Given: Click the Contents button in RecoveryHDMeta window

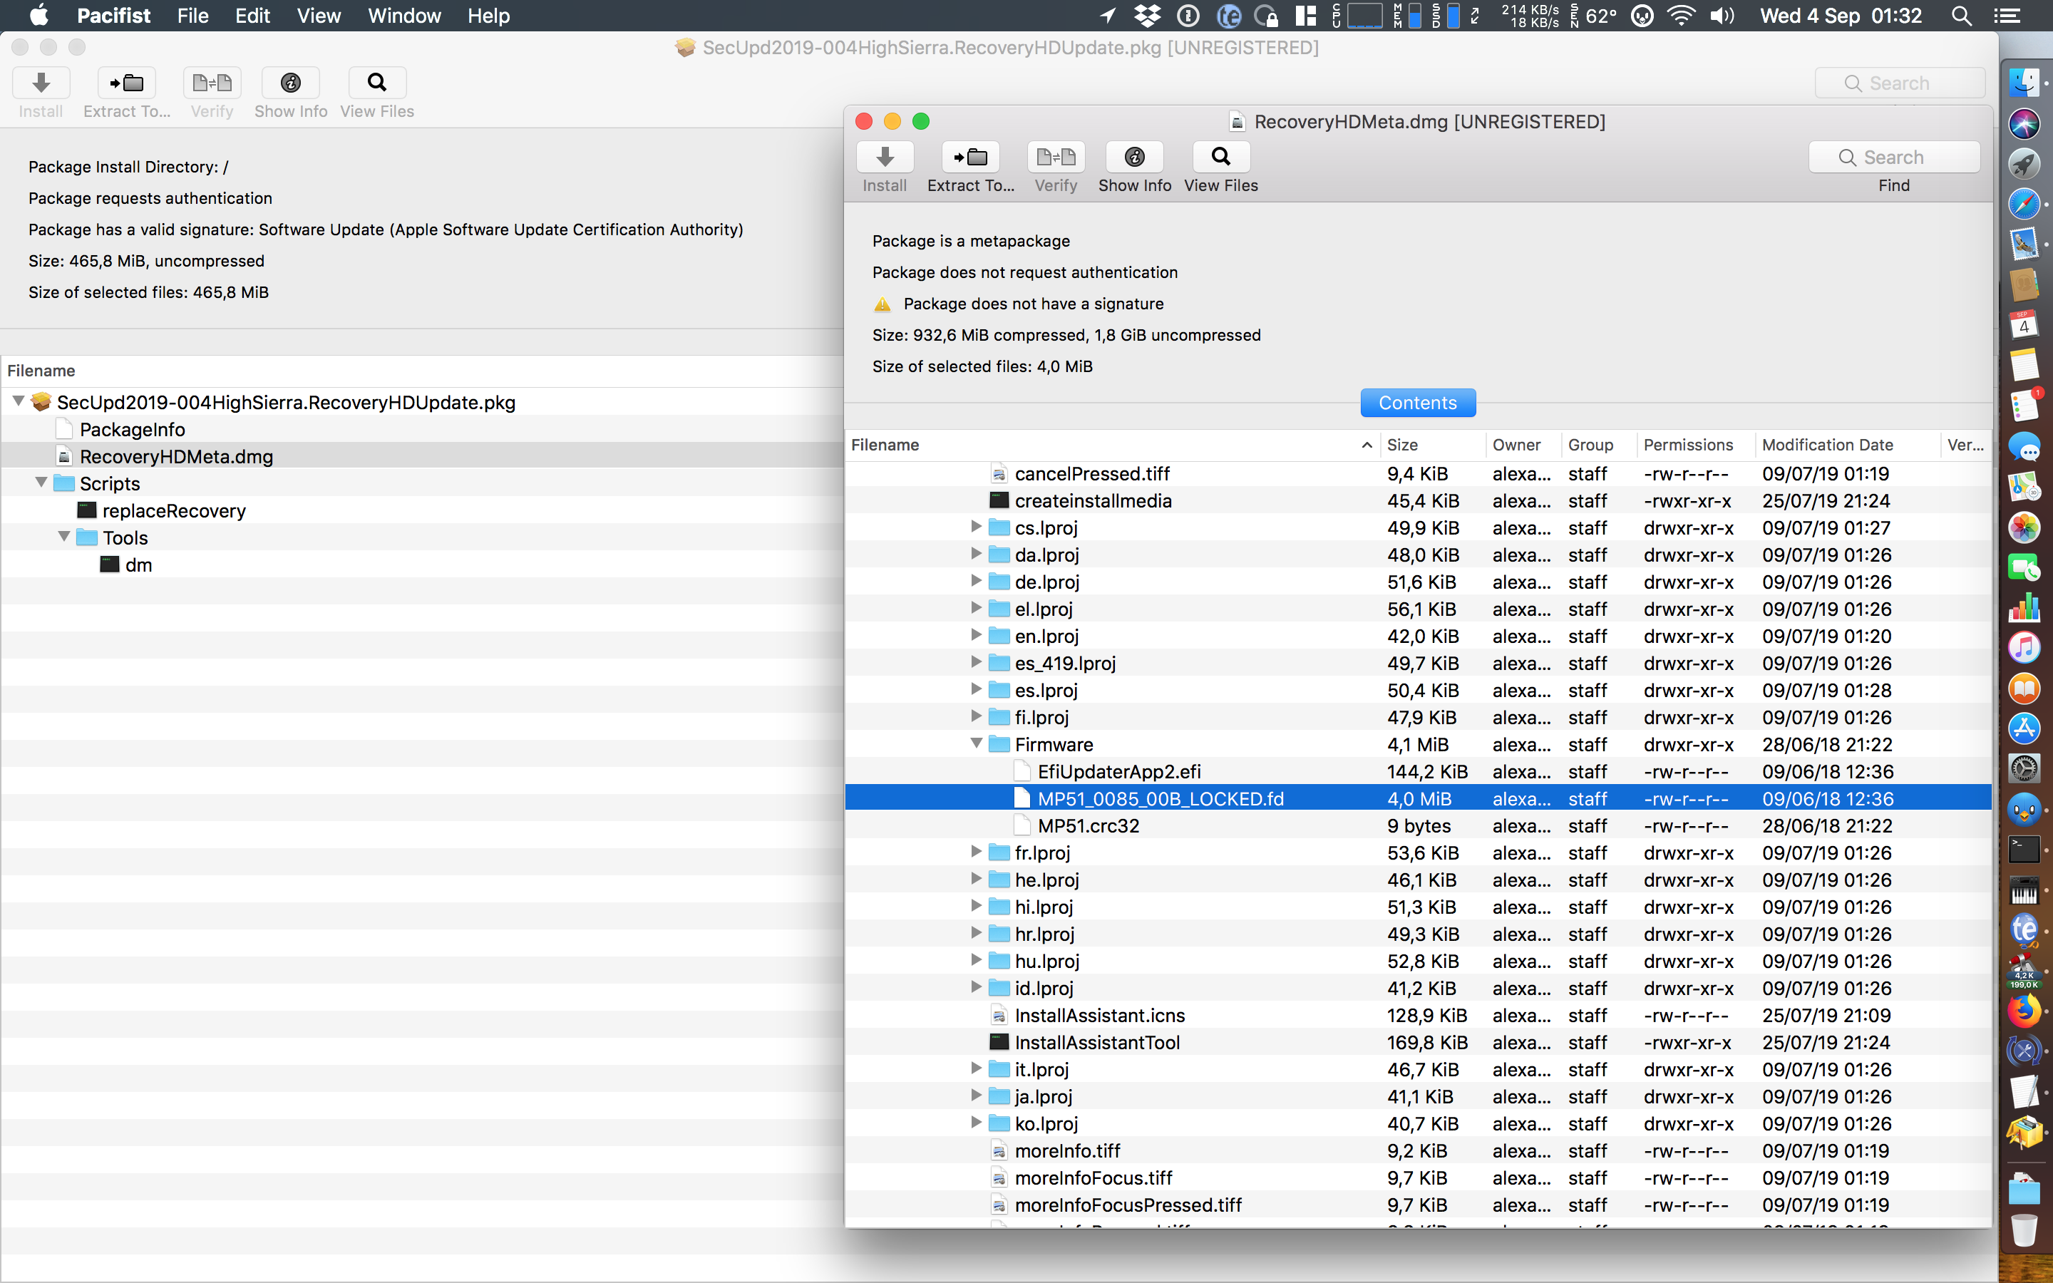Looking at the screenshot, I should pyautogui.click(x=1416, y=402).
